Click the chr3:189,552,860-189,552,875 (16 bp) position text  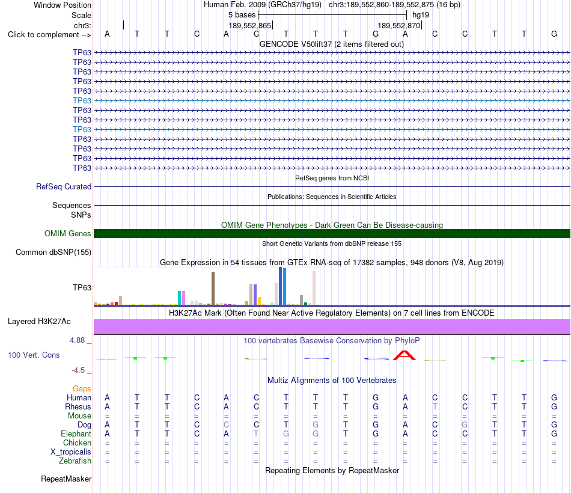coord(394,5)
